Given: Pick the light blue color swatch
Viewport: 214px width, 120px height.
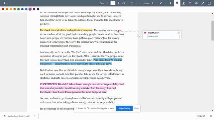Looking at the screenshot, I should pos(26,9).
